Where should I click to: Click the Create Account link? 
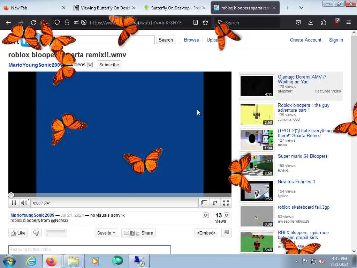coord(305,40)
